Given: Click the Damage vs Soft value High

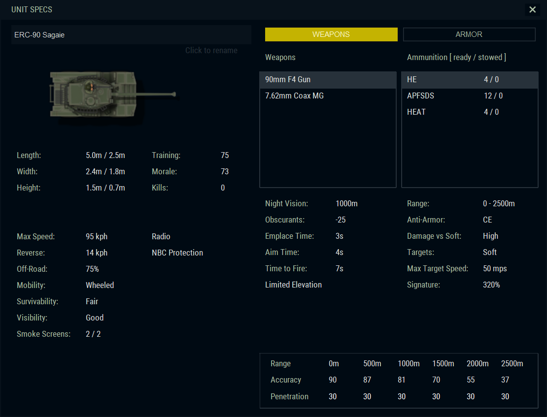Looking at the screenshot, I should [490, 236].
